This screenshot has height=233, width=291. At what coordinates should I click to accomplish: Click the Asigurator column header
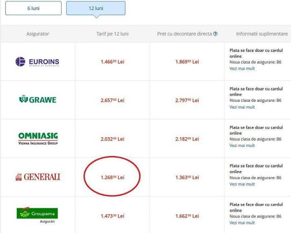pos(37,34)
